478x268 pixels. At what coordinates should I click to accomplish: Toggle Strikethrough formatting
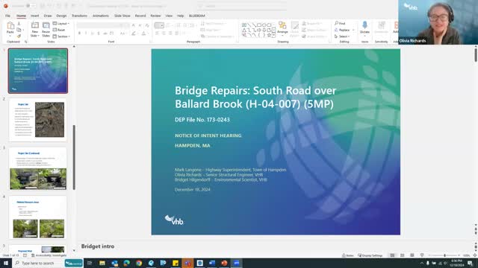(105, 33)
